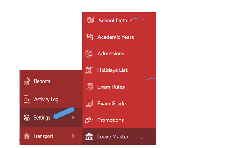Open Exam Grade entry
This screenshot has width=225, height=148.
[119, 103]
